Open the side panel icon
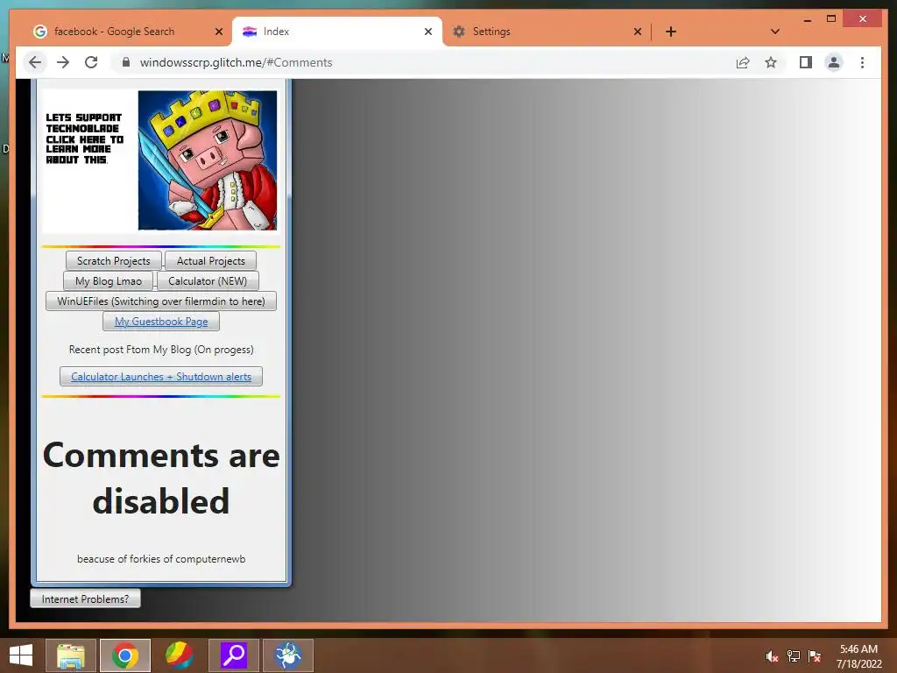 tap(806, 62)
